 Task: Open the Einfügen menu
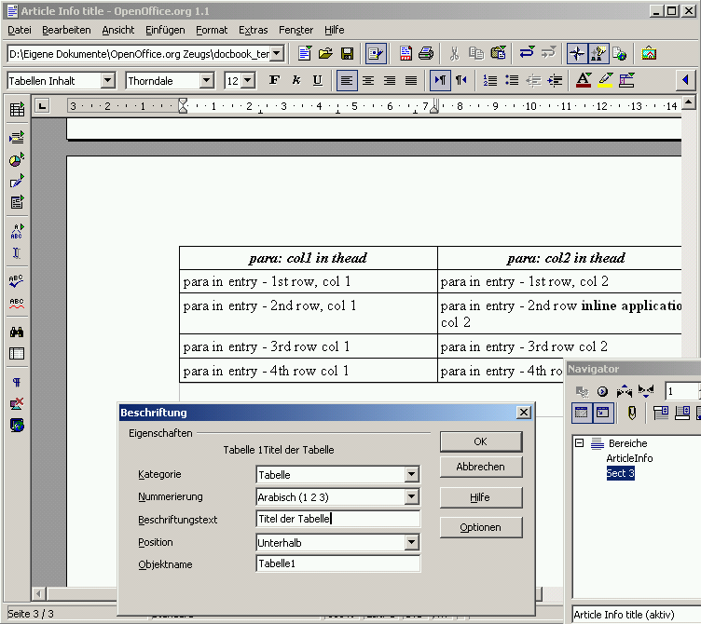click(x=165, y=30)
